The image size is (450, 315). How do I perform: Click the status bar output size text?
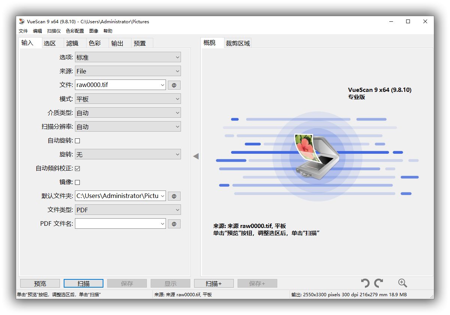pos(349,295)
